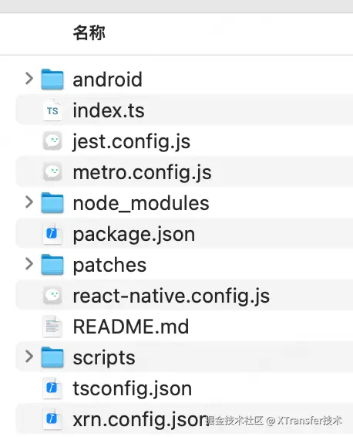
Task: Click the jest.config.js file icon
Action: [x=52, y=141]
